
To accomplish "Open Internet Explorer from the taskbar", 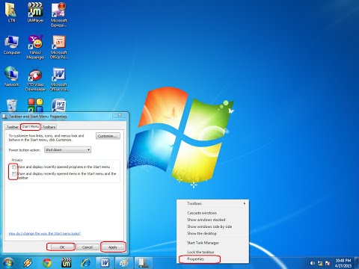I will tap(86, 263).
